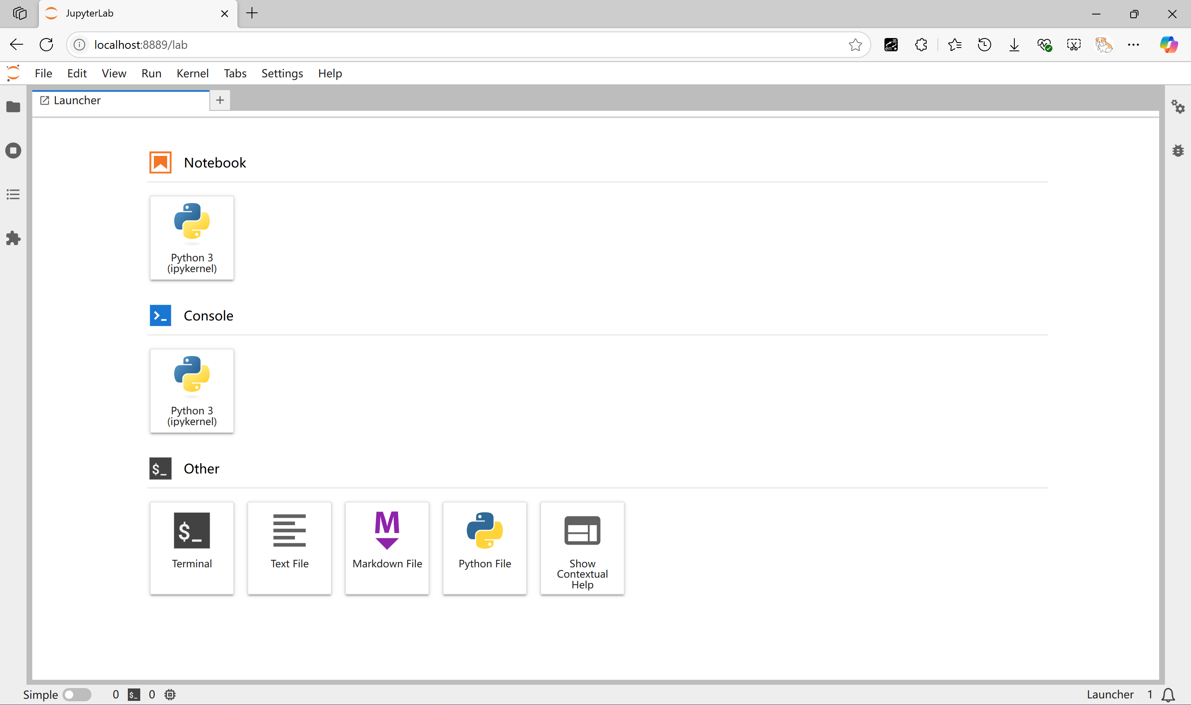This screenshot has height=705, width=1191.
Task: Open the Extension Manager puzzle icon
Action: click(13, 238)
